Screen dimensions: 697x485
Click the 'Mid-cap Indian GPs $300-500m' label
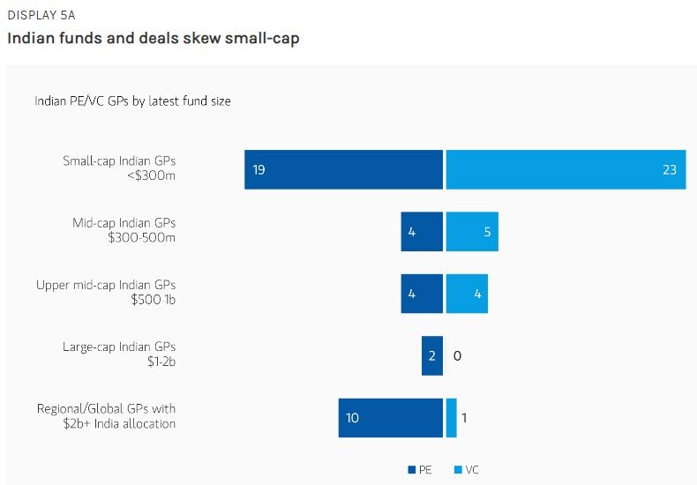coord(124,230)
